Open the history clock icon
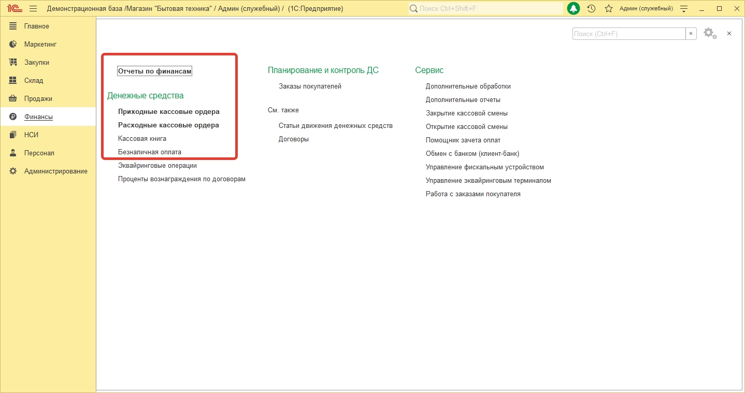Viewport: 745px width, 393px height. (x=591, y=9)
